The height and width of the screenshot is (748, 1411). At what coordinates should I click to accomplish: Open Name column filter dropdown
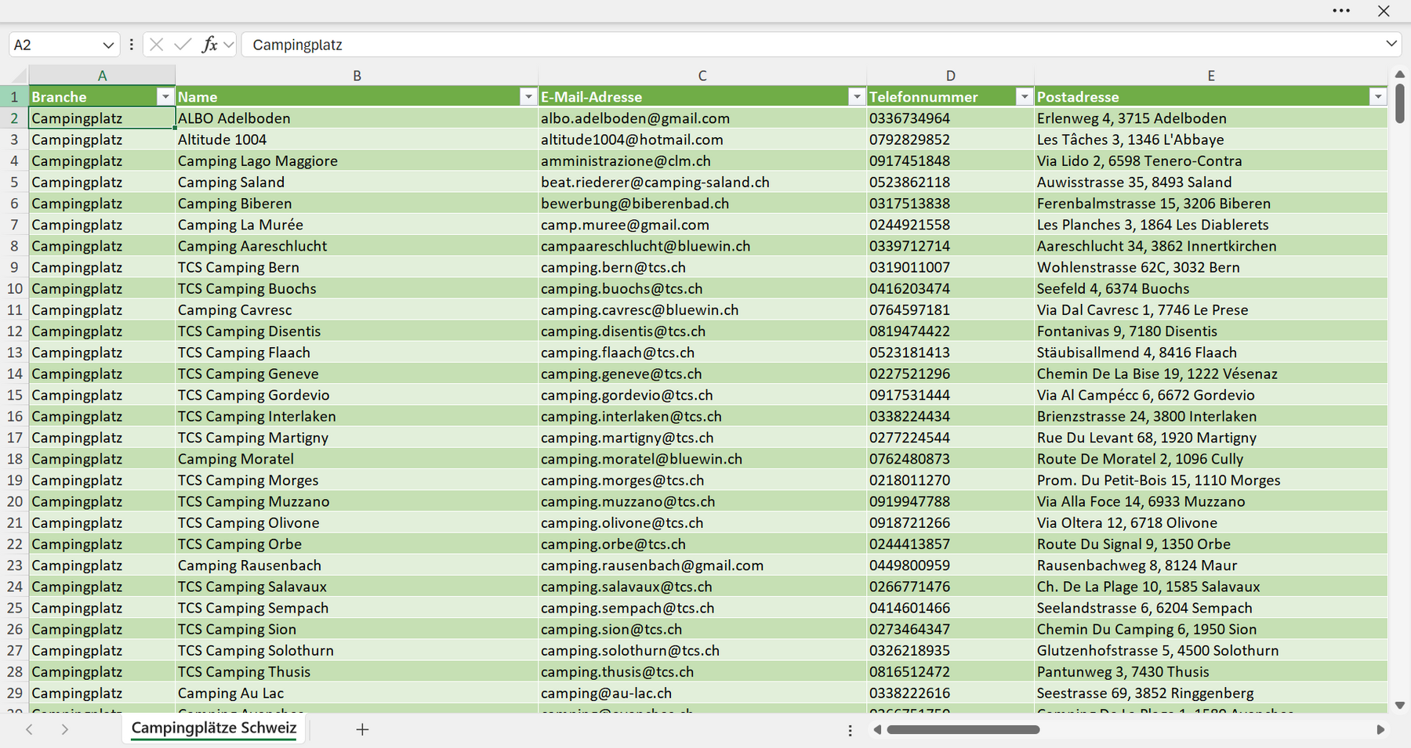pos(528,96)
